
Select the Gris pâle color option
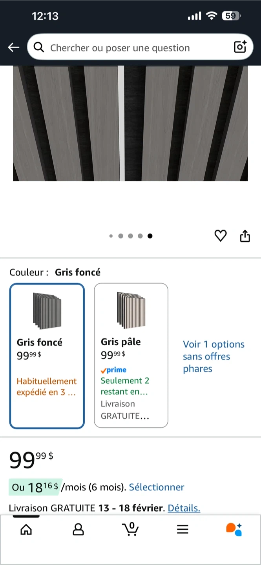[131, 356]
